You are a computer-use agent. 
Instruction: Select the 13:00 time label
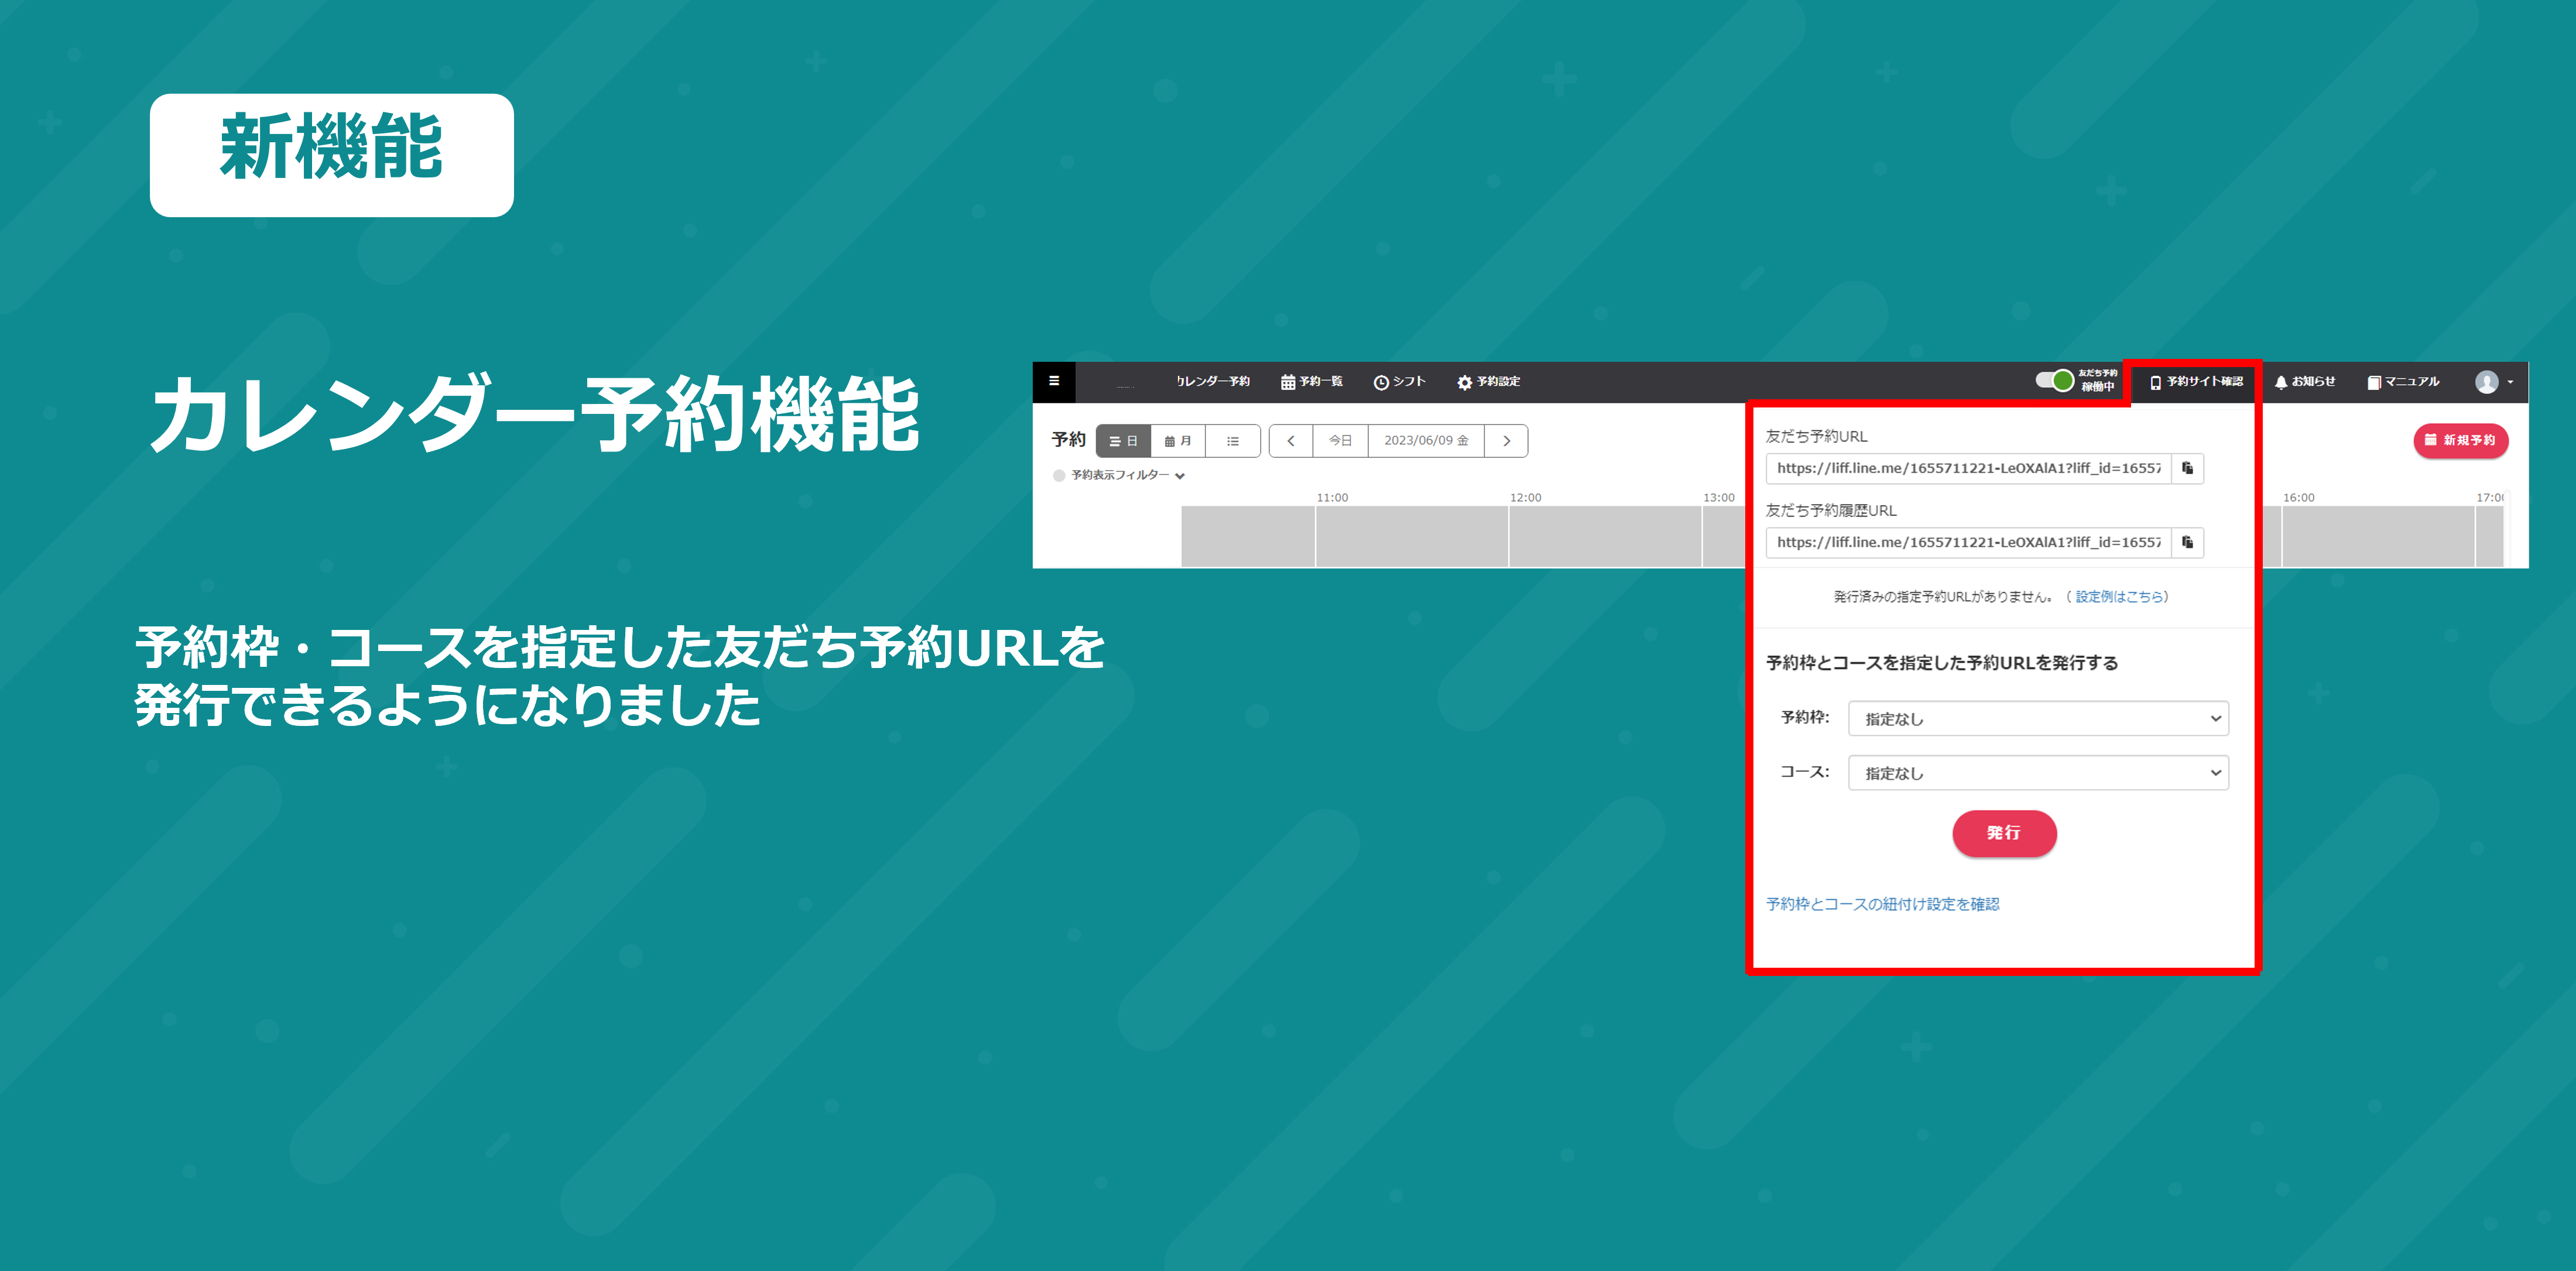tap(1719, 497)
